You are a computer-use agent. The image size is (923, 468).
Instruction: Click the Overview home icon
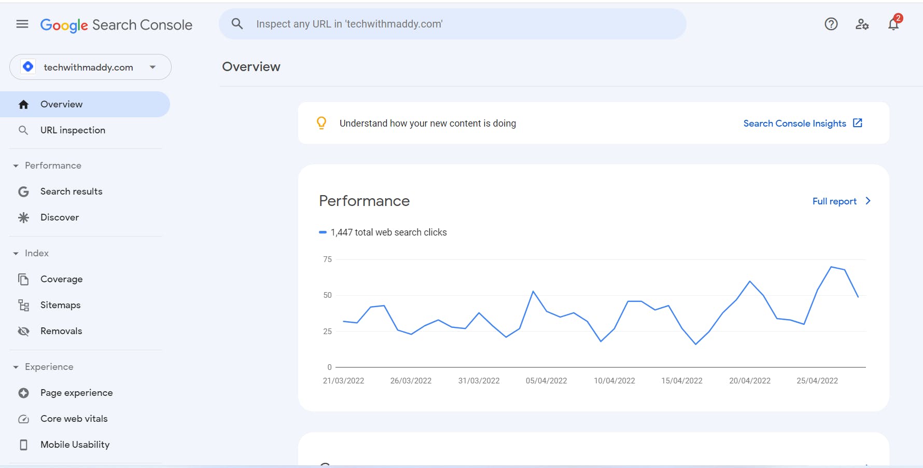point(23,104)
